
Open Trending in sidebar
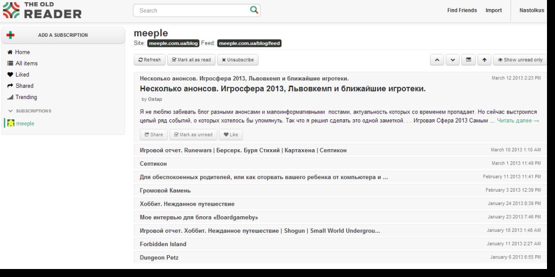26,97
